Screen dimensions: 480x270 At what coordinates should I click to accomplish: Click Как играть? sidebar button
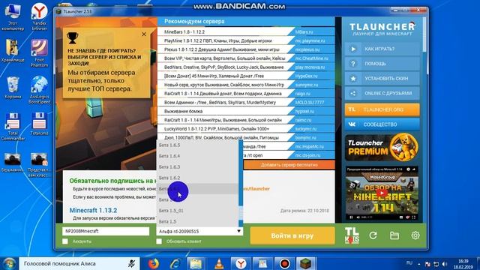click(382, 49)
